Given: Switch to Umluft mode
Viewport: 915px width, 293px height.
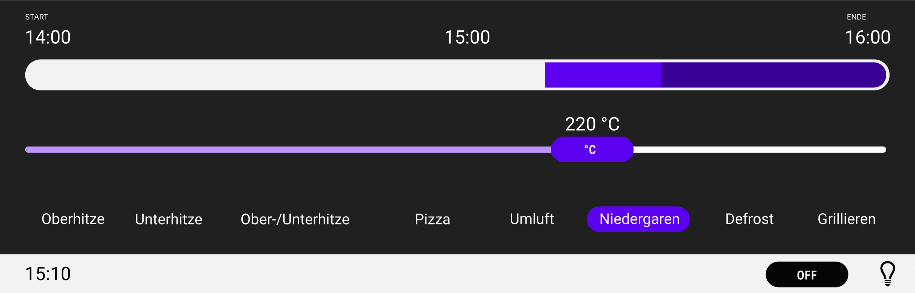Looking at the screenshot, I should click(532, 219).
